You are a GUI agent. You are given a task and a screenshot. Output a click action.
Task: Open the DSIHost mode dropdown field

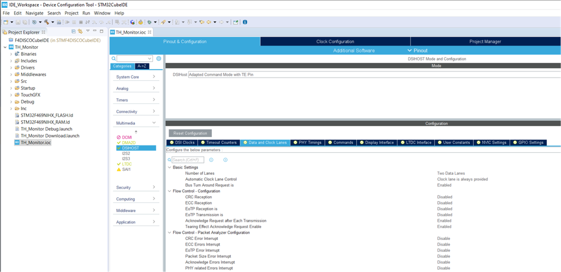(x=374, y=75)
